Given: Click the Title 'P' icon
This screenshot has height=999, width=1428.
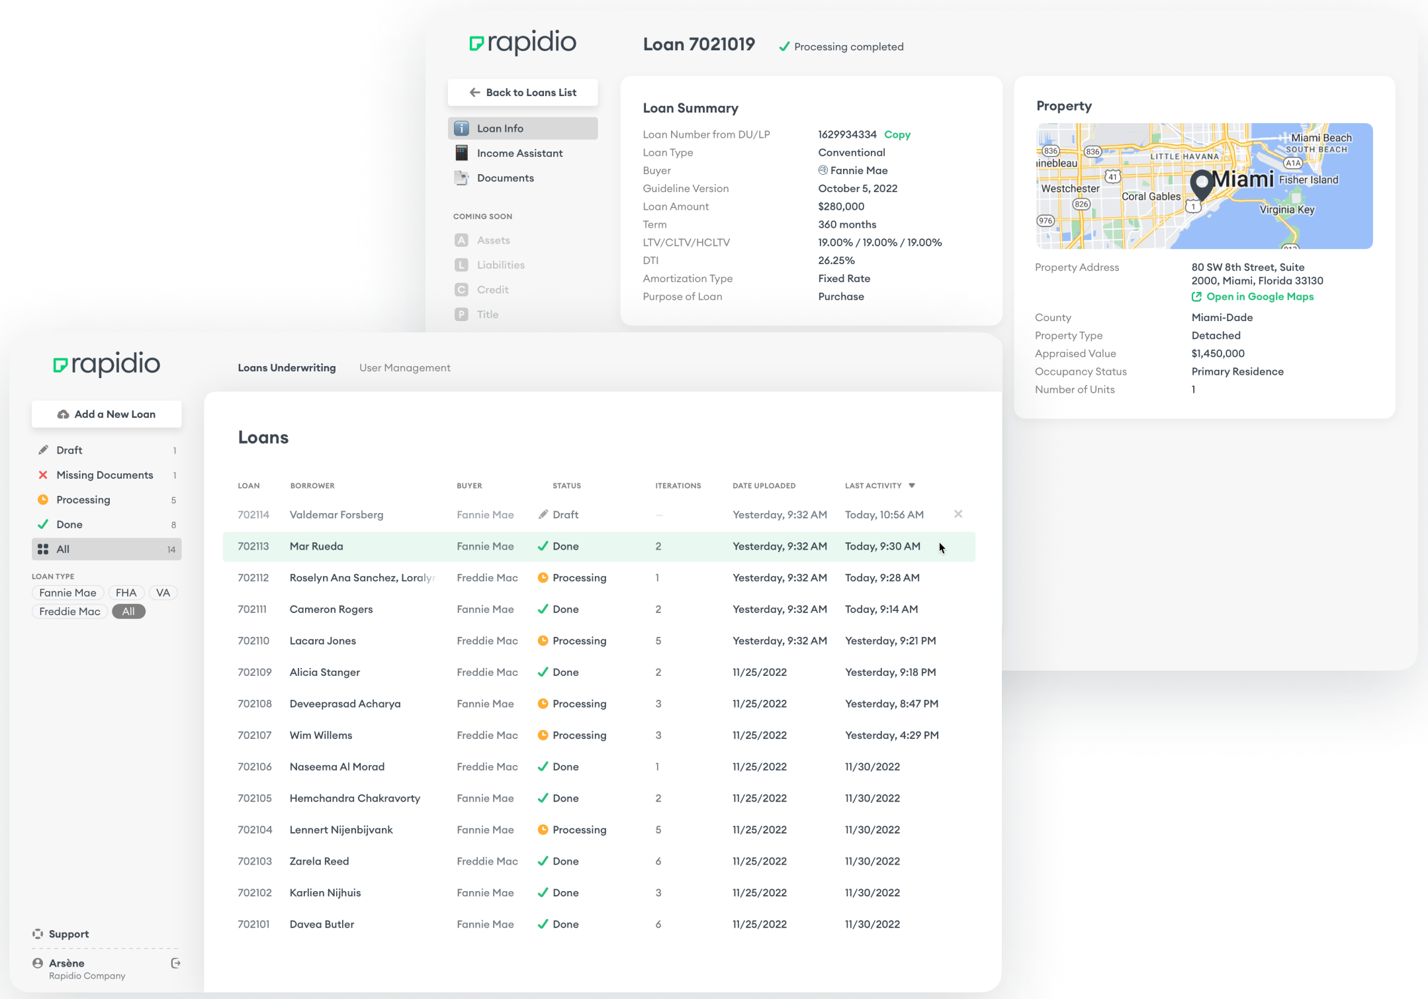Looking at the screenshot, I should 461,314.
